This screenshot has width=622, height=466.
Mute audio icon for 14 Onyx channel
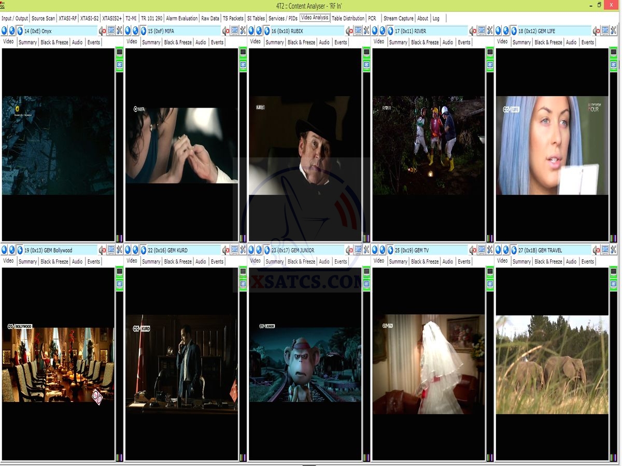coord(103,31)
